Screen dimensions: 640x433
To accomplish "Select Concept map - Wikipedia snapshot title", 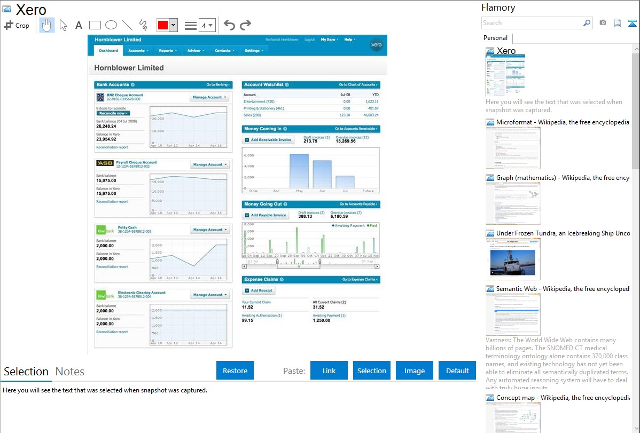I will [563, 397].
